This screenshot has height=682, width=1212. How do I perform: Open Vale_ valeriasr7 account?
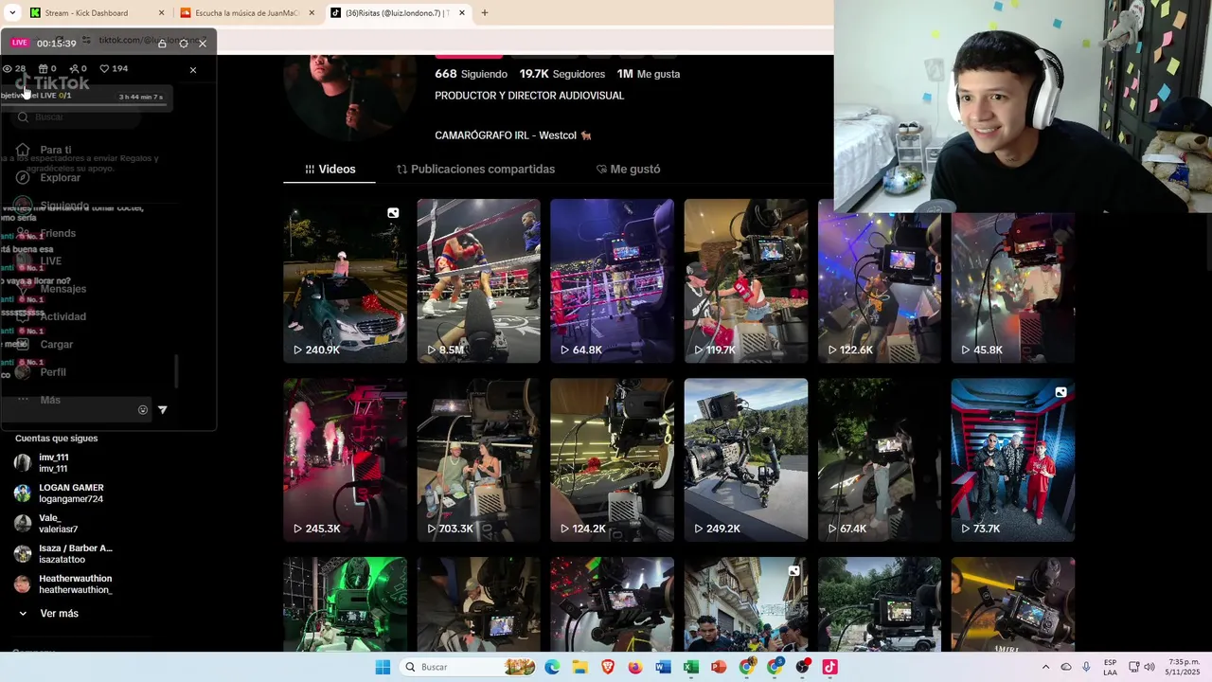[x=46, y=524]
